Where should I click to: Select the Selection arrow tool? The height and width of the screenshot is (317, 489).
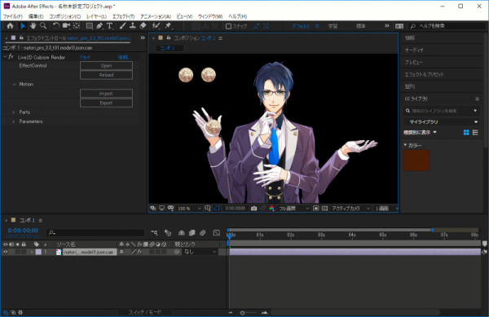tap(23, 26)
